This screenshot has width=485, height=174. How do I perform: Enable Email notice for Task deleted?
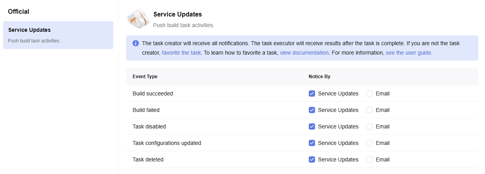tap(369, 159)
